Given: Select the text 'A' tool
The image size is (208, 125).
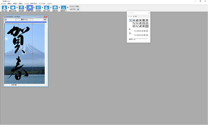Looking at the screenshot, I should pyautogui.click(x=134, y=20).
